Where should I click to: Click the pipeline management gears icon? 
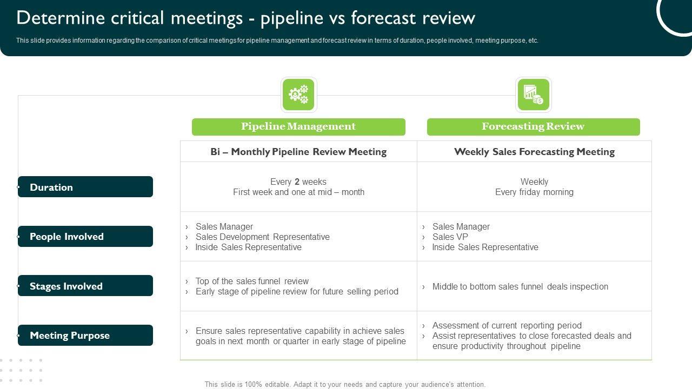pyautogui.click(x=298, y=95)
